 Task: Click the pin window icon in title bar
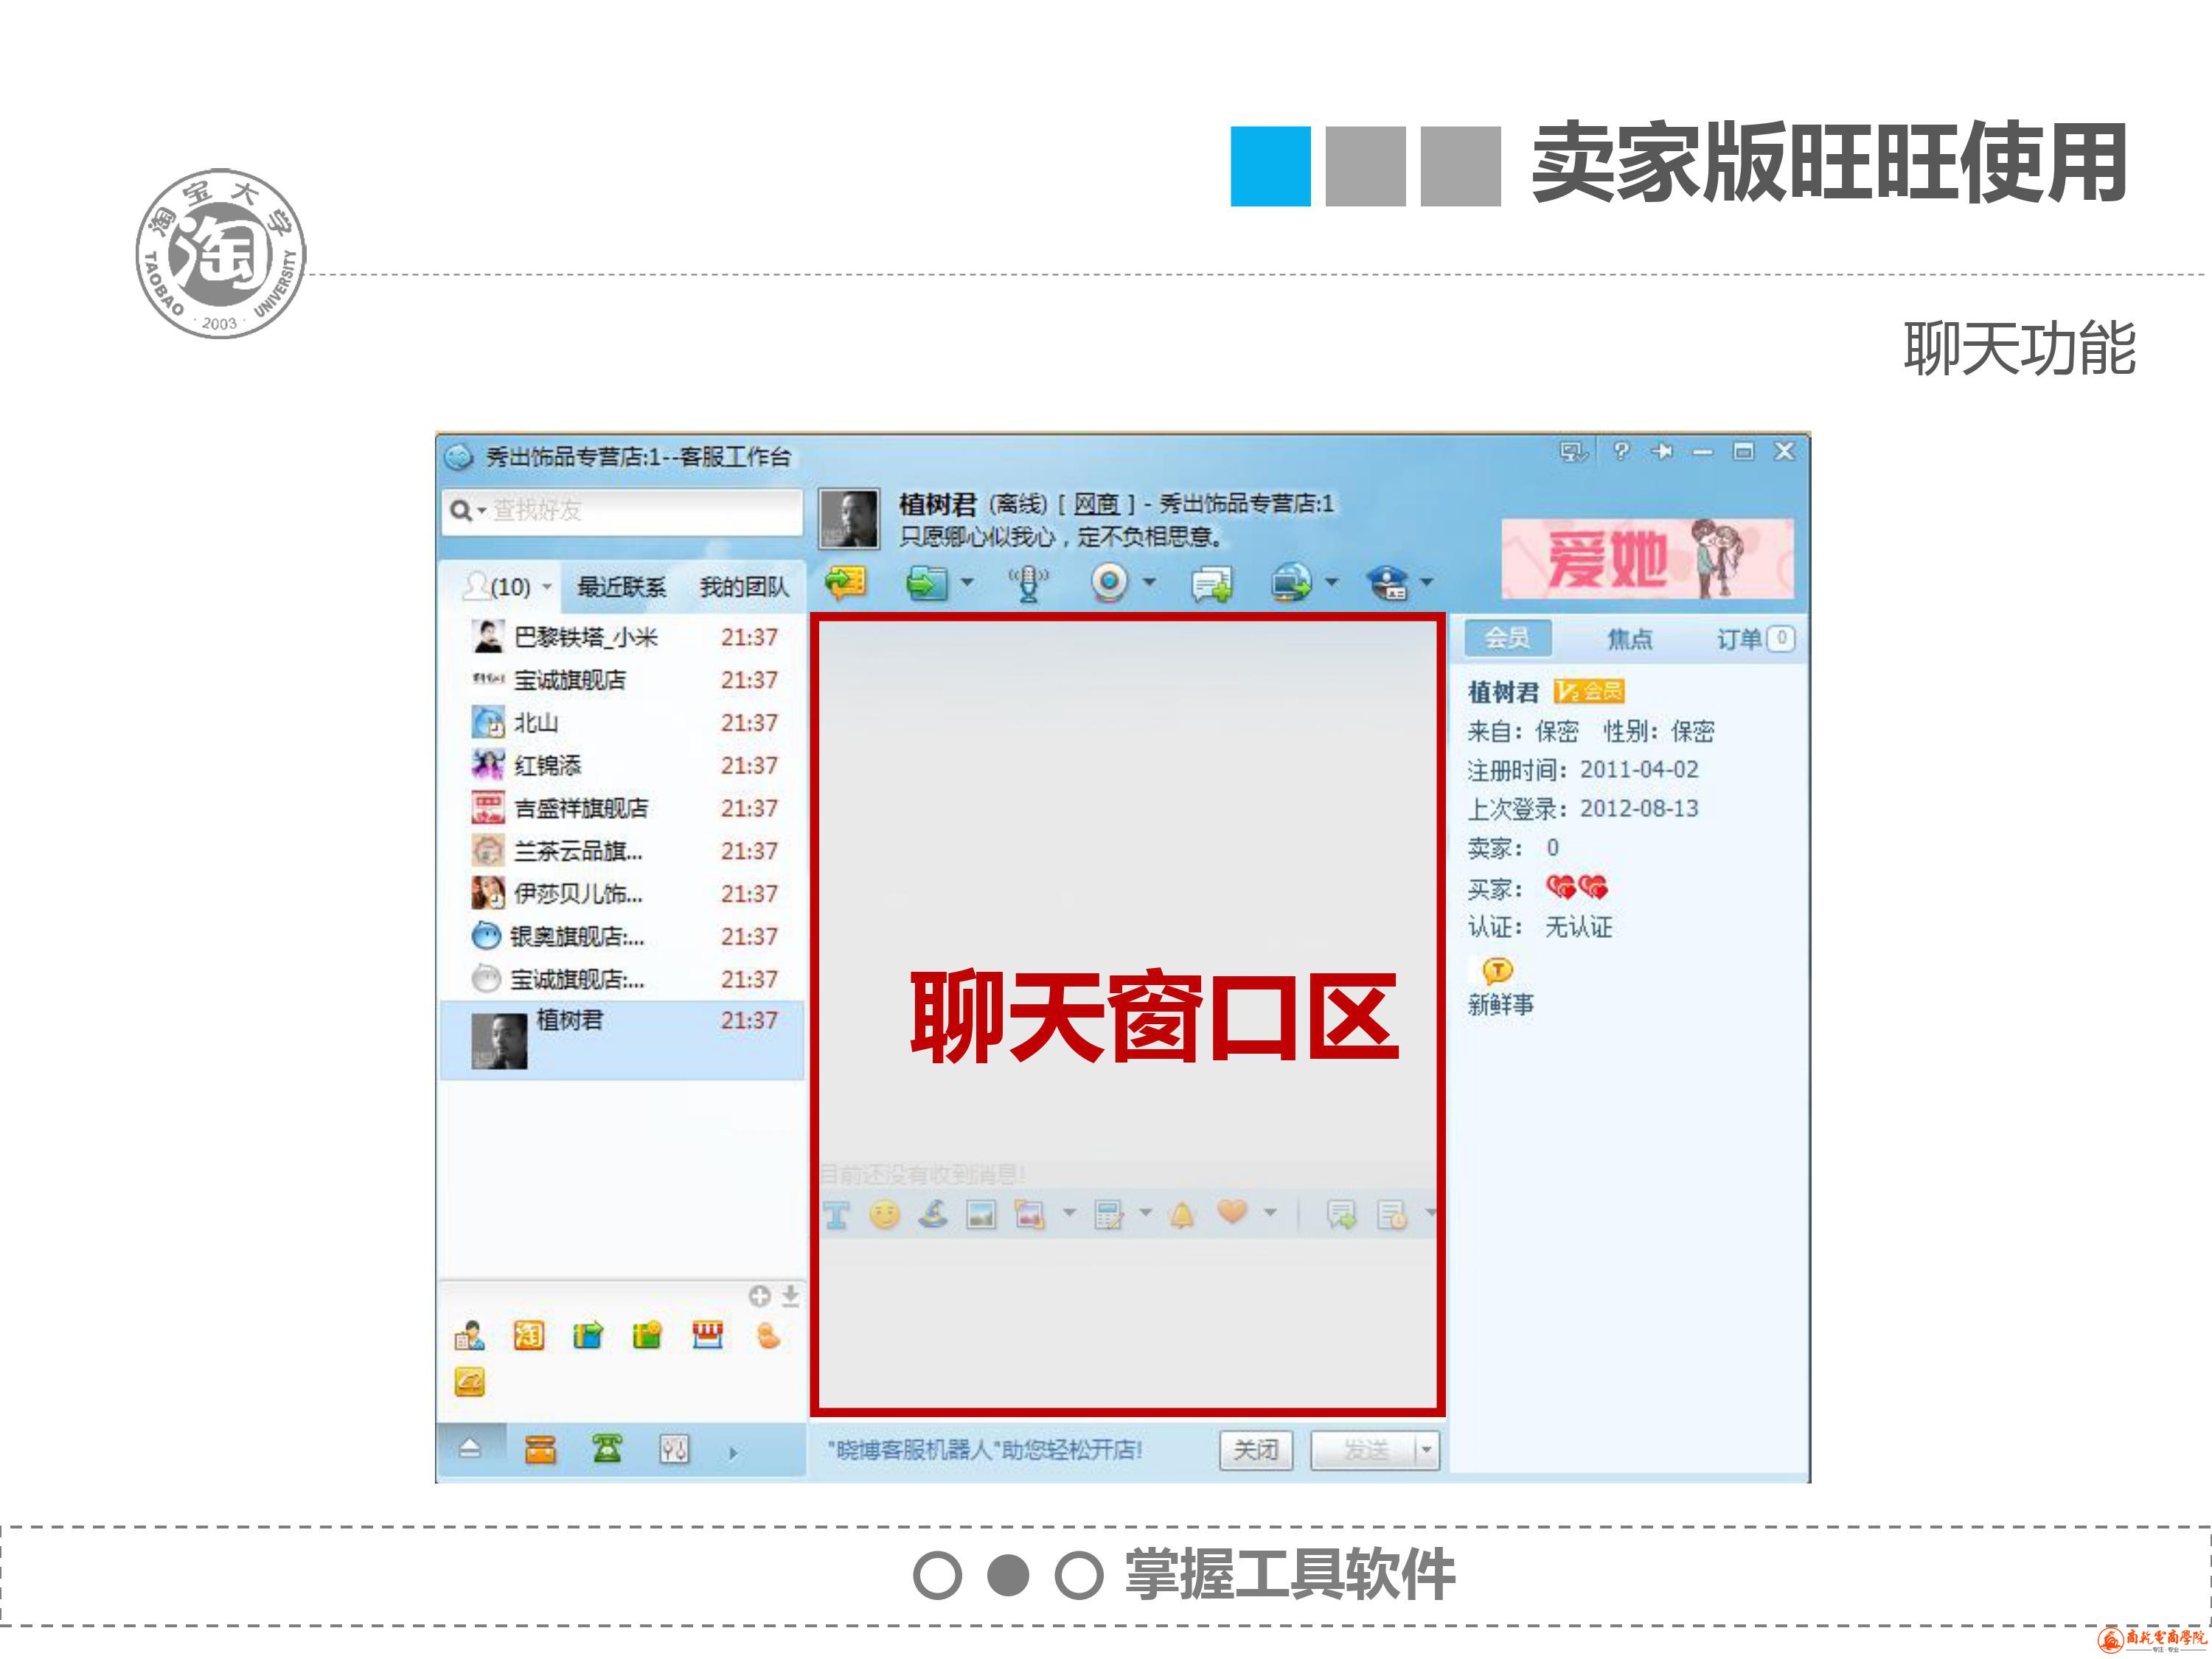tap(1662, 452)
